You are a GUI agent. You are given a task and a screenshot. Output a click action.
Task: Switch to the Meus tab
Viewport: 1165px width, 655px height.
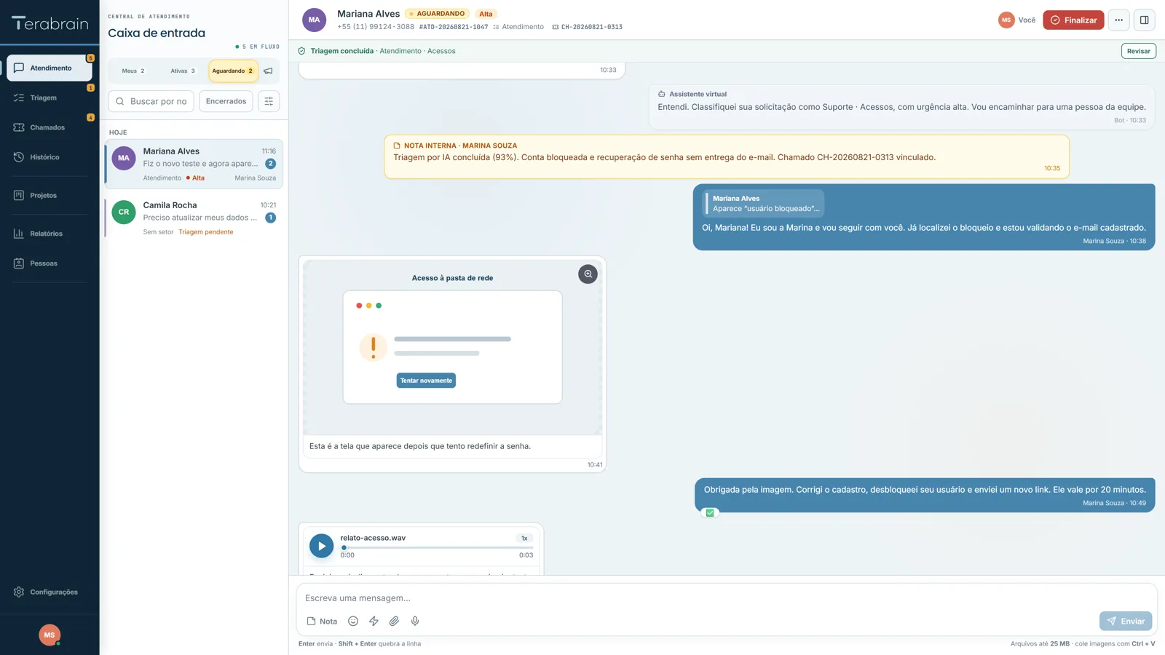pyautogui.click(x=133, y=71)
